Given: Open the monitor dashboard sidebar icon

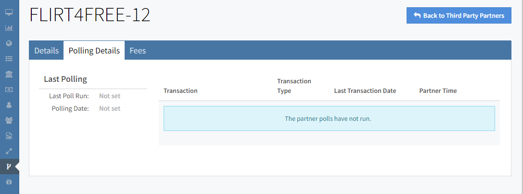Looking at the screenshot, I should click(x=9, y=12).
